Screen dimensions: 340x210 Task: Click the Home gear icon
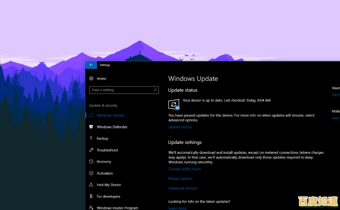91,78
